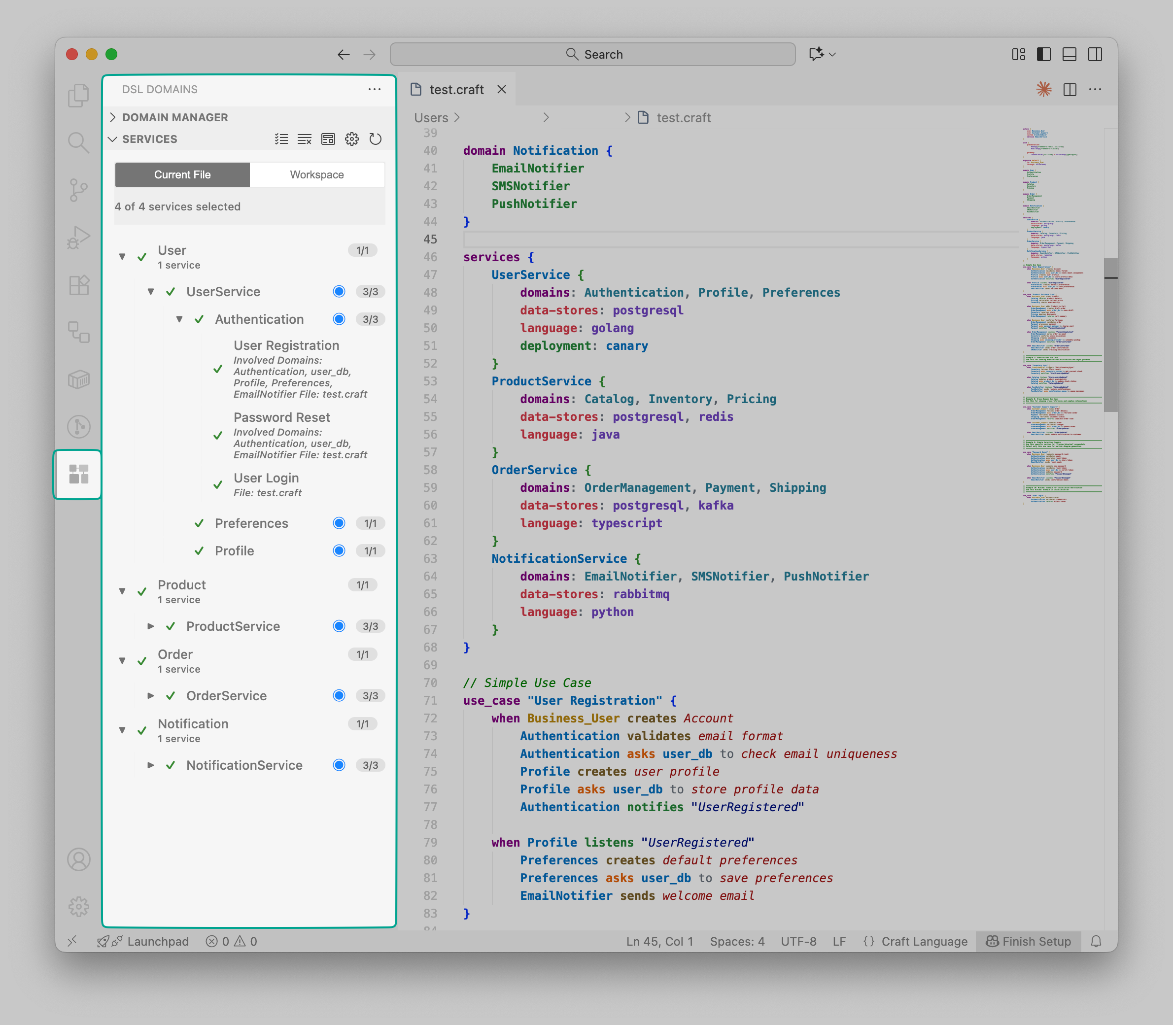The width and height of the screenshot is (1173, 1025).
Task: Click the code minimap
Action: [1062, 316]
